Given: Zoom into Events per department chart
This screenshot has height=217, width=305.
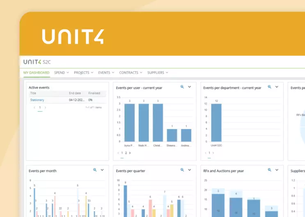Looking at the screenshot, I should (269, 87).
